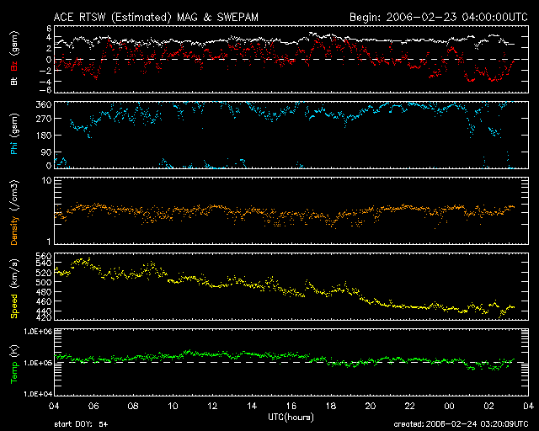
Task: Click the red 'Bz' axis label
Action: 14,66
